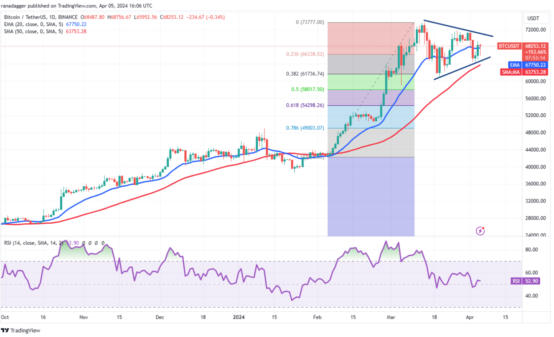
Task: Click the 0 (73777.00) Fibonacci top label
Action: tap(310, 22)
